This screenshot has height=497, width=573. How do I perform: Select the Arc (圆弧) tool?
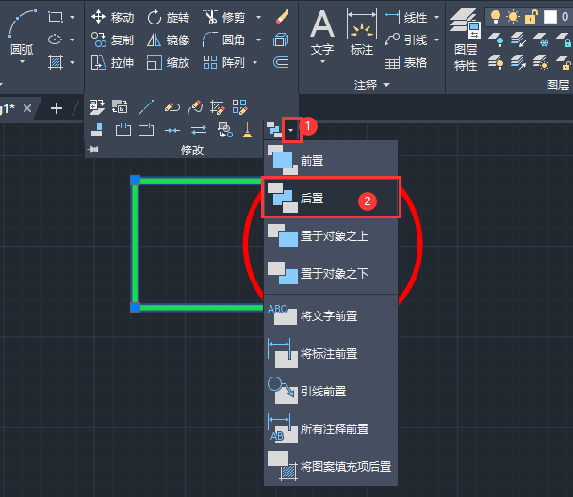(22, 33)
